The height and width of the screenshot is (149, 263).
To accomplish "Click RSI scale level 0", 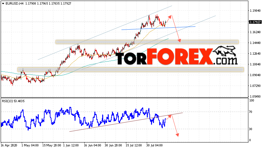I will click(x=250, y=140).
